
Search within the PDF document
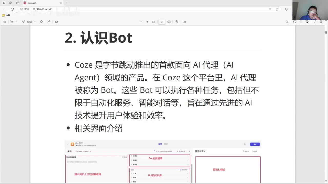(287, 22)
